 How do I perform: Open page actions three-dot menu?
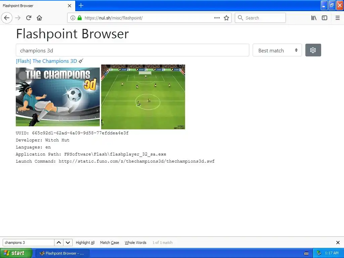point(217,18)
